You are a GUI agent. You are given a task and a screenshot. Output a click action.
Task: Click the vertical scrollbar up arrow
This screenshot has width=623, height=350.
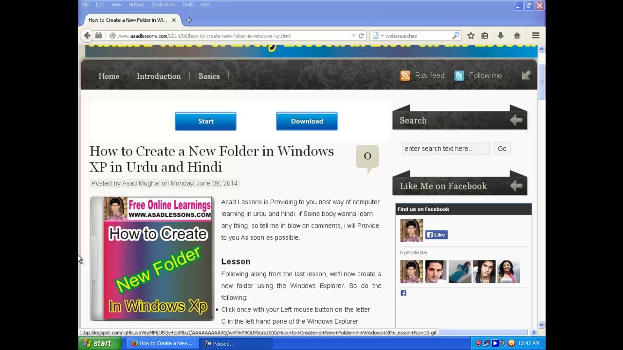click(x=541, y=49)
